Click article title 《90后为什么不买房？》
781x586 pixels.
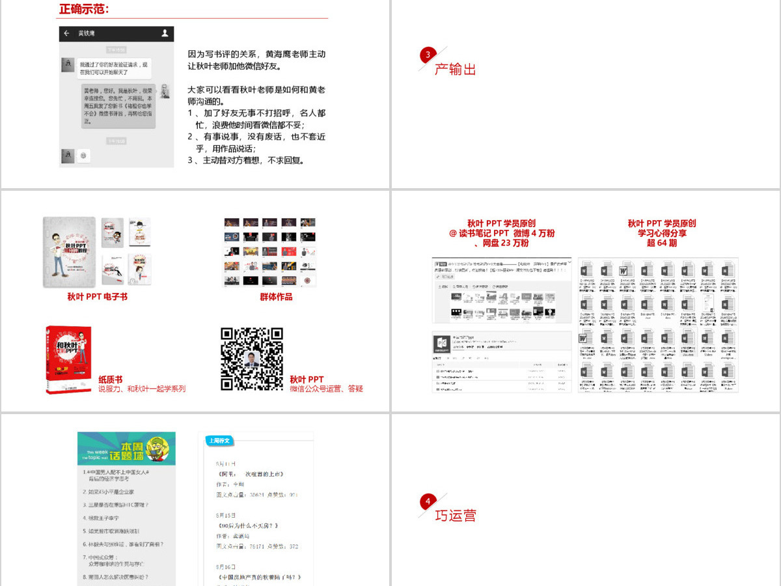(x=248, y=525)
